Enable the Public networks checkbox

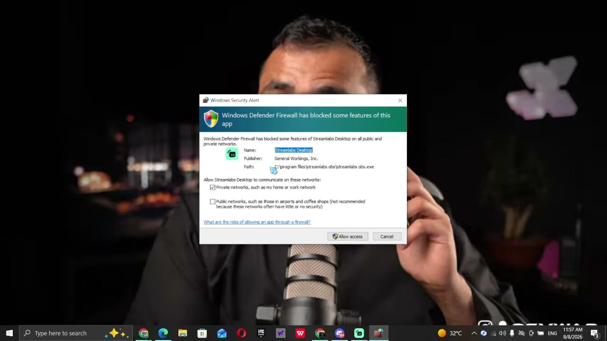(x=212, y=202)
